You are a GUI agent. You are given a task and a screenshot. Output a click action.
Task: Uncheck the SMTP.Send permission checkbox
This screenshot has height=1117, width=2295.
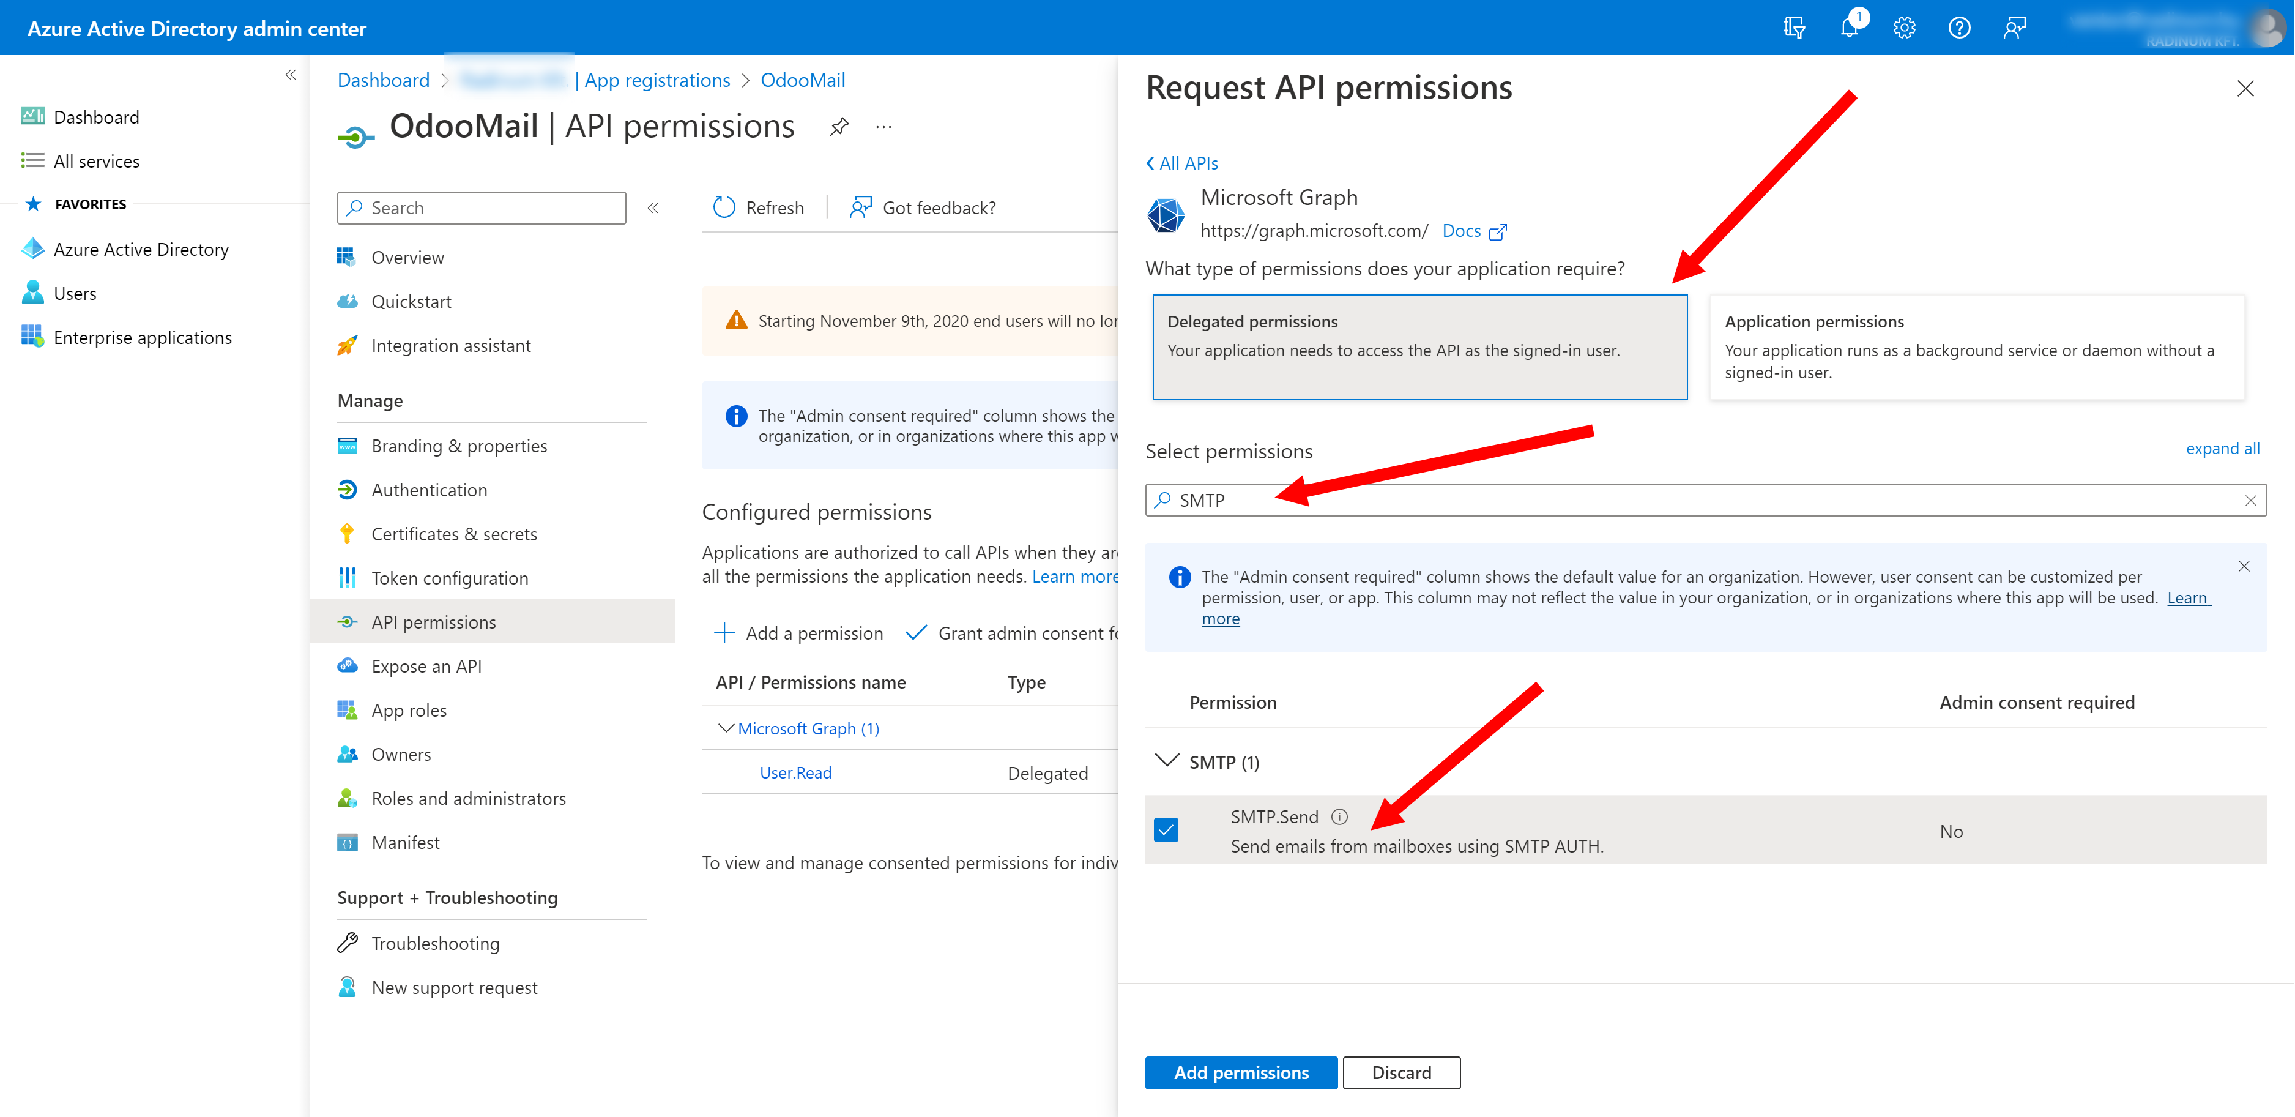1166,830
